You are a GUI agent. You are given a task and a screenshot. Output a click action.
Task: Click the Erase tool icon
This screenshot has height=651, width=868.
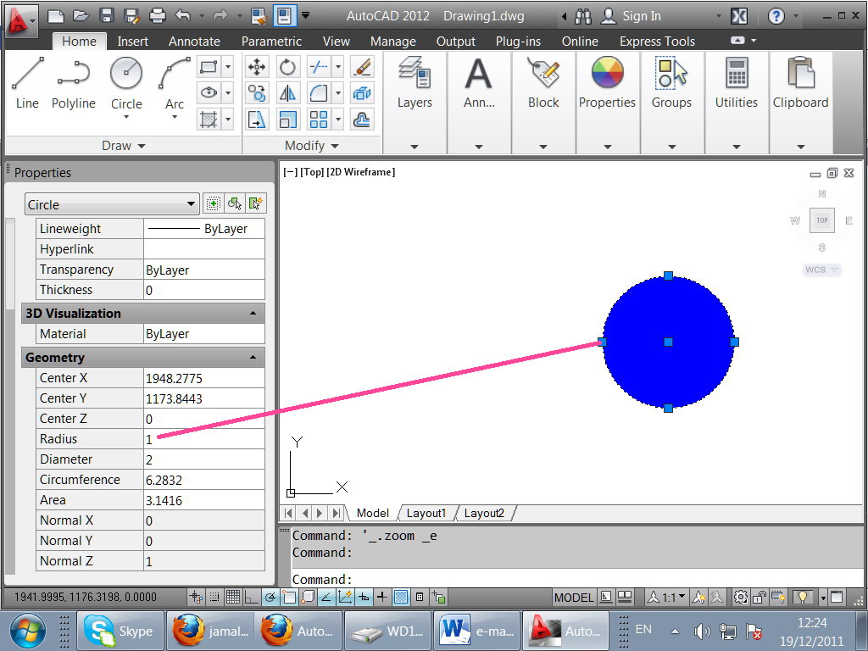coord(362,67)
